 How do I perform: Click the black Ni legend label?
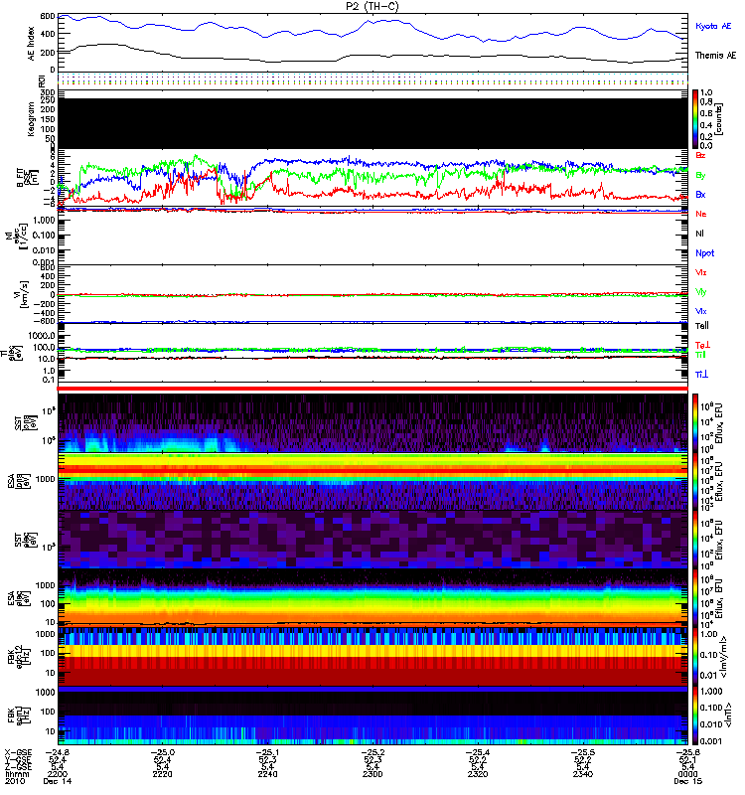[699, 234]
